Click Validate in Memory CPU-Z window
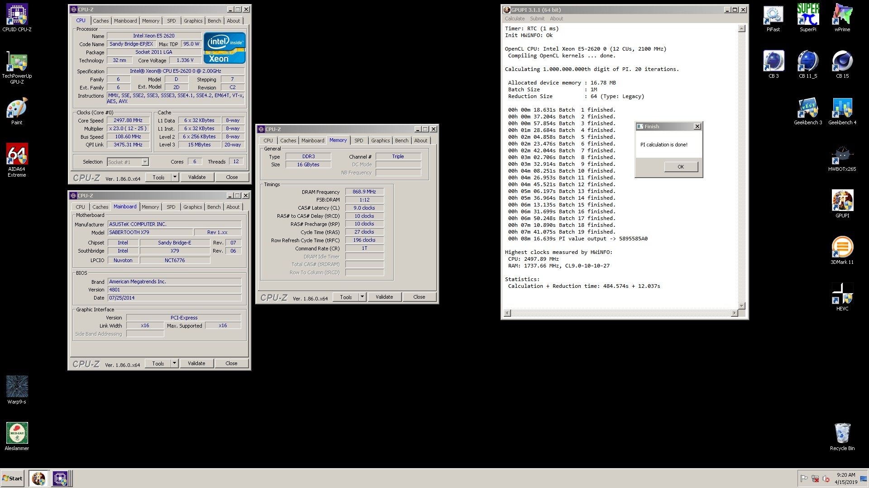Viewport: 869px width, 488px height. (384, 297)
